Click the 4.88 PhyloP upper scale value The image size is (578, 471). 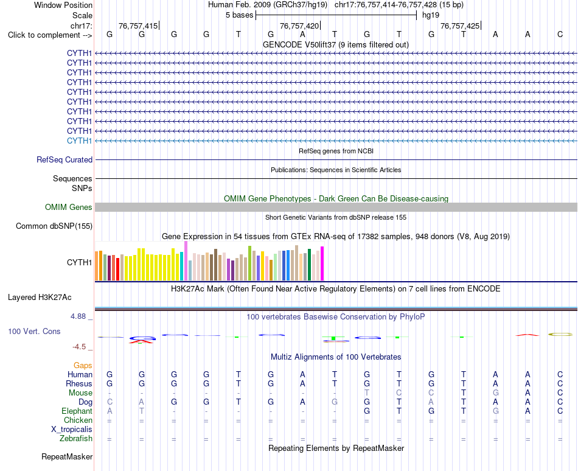(x=78, y=316)
